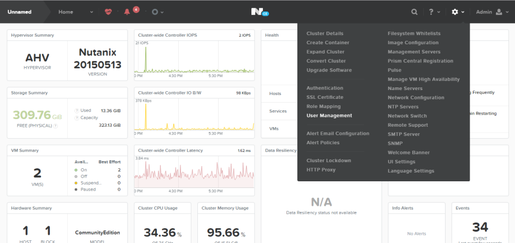The image size is (515, 243).
Task: Click the Capacity help icon
Action: 77,118
